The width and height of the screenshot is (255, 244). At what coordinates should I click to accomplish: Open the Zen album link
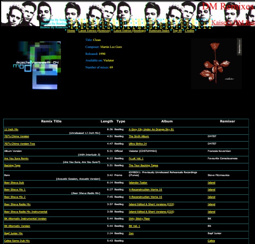[131, 233]
